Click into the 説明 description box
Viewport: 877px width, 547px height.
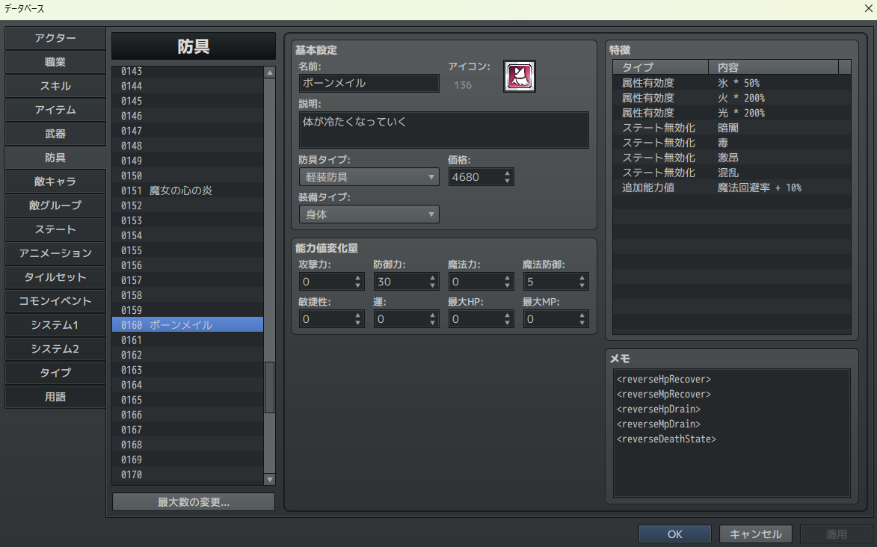pyautogui.click(x=443, y=130)
